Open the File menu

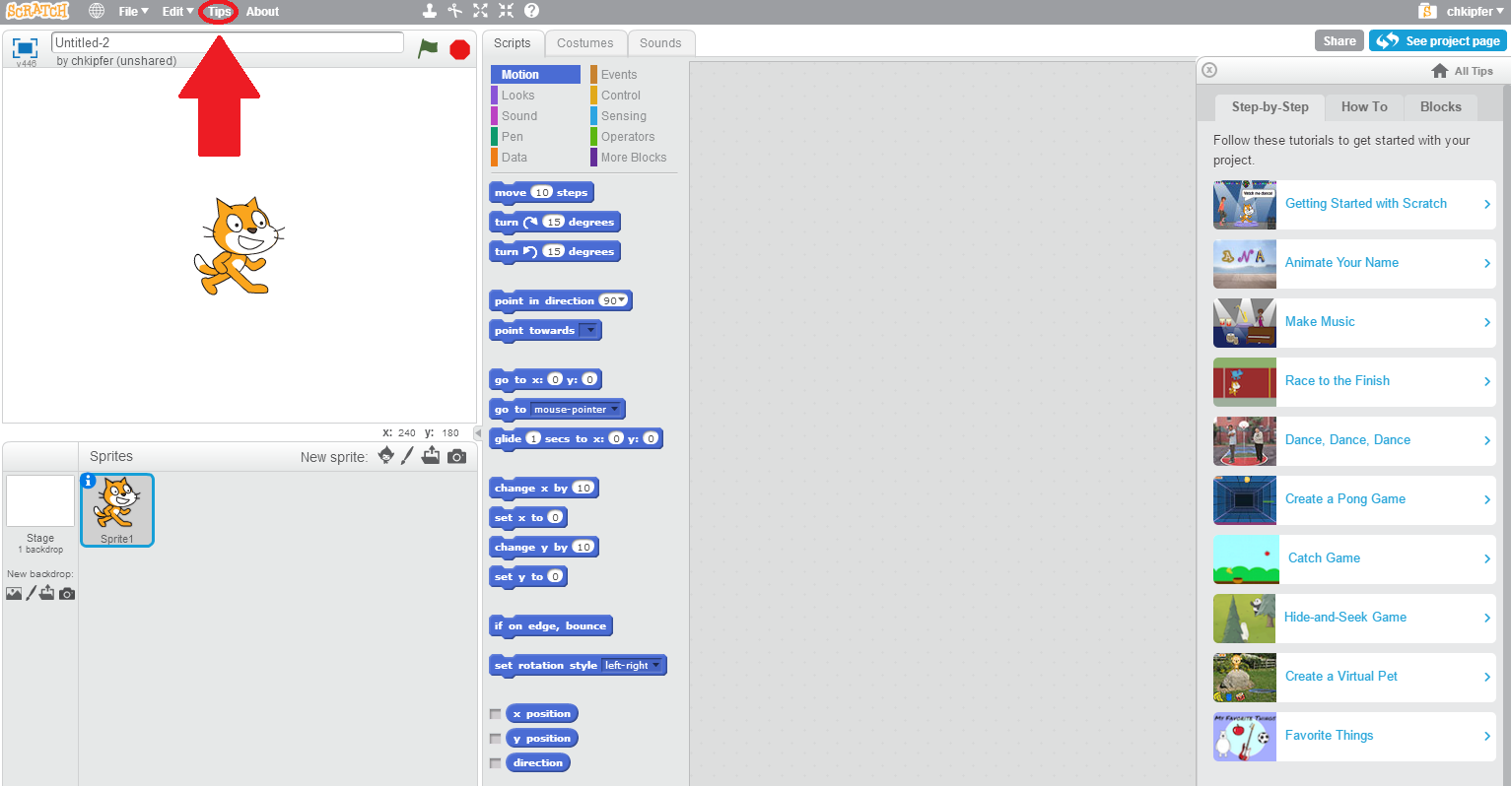(x=133, y=12)
